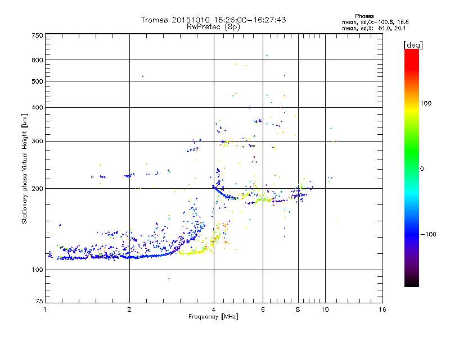
Task: Click the y-axis tick label '400'
Action: pos(38,107)
